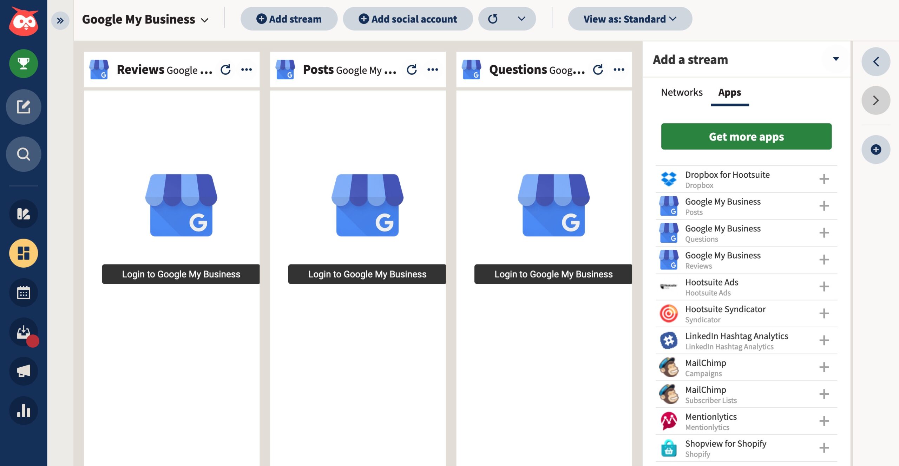Image resolution: width=899 pixels, height=466 pixels.
Task: Add the Shopview for Shopify stream
Action: click(824, 448)
